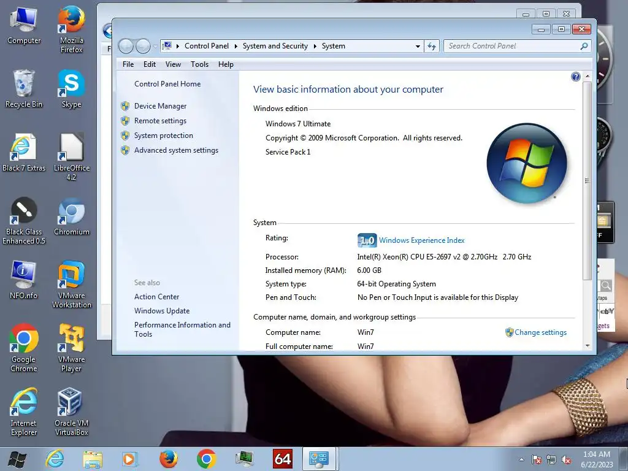Open the View menu

click(x=173, y=64)
